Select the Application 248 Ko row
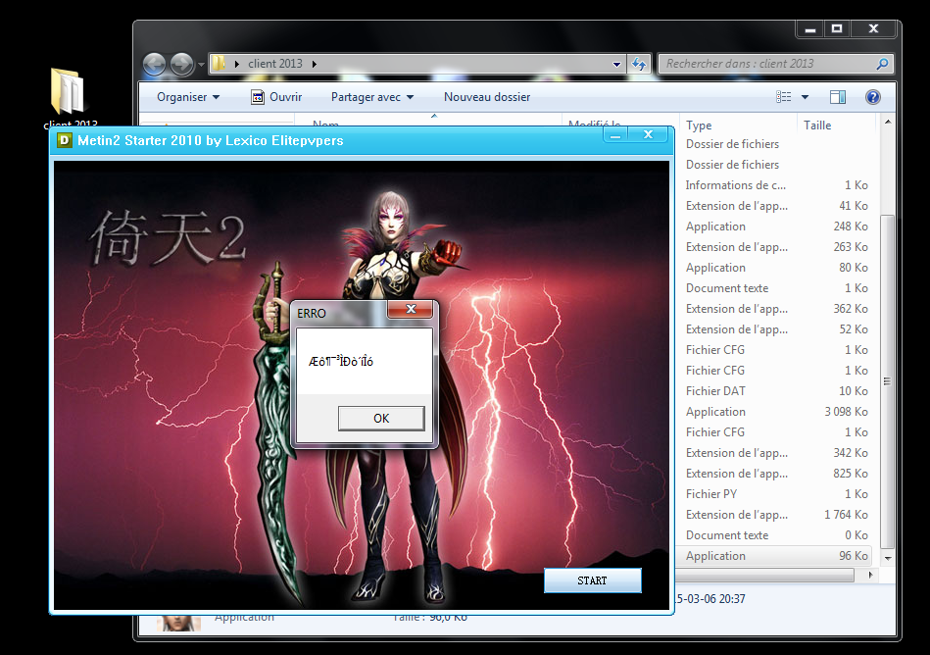Image resolution: width=930 pixels, height=655 pixels. click(774, 227)
